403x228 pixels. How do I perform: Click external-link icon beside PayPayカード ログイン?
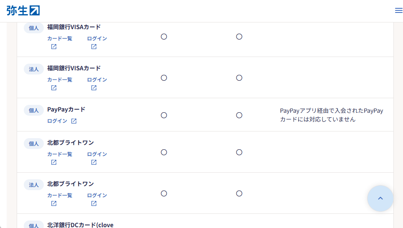click(74, 121)
